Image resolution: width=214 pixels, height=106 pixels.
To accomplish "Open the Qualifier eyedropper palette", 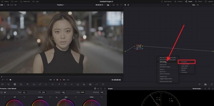I will pyautogui.click(x=59, y=84).
